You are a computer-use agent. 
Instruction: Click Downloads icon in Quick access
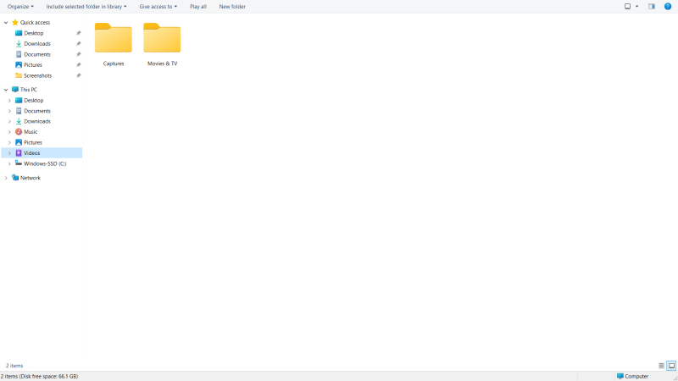click(x=19, y=44)
